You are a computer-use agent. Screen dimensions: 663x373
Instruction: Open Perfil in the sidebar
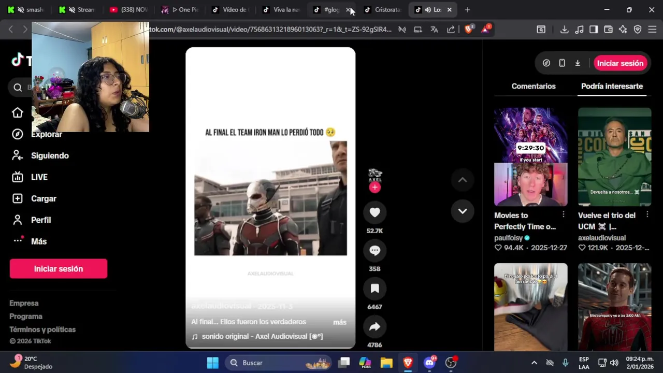click(x=31, y=220)
